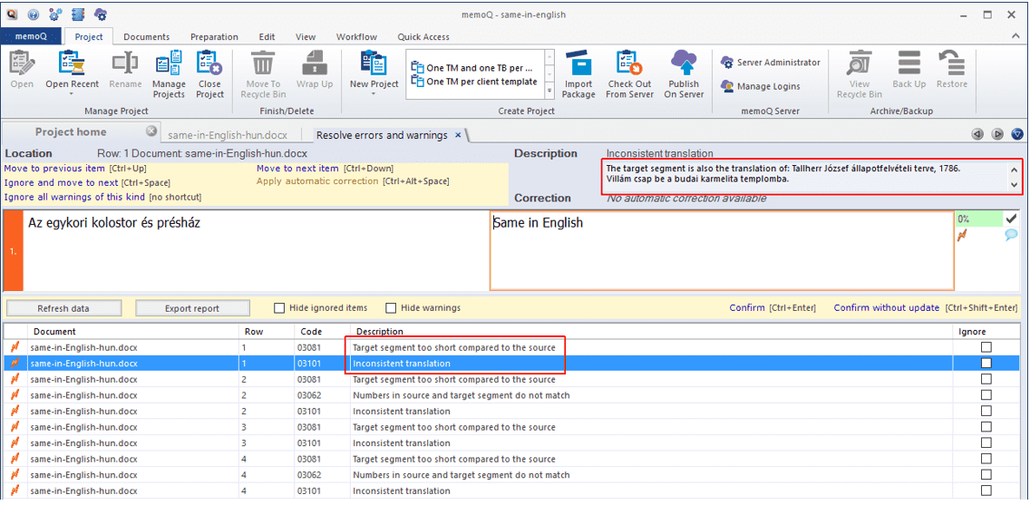Click the Publish On Server icon
The height and width of the screenshot is (505, 1030).
click(x=684, y=64)
